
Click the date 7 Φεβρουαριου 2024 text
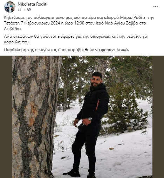(41, 23)
